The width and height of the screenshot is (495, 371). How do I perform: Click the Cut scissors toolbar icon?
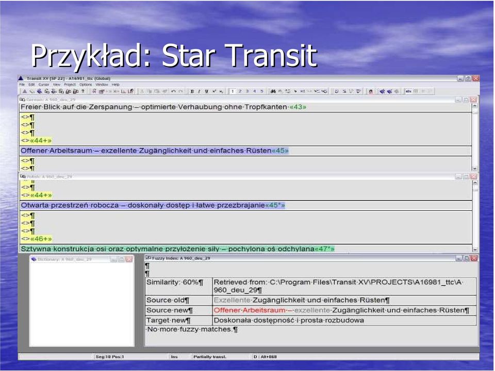[x=142, y=91]
